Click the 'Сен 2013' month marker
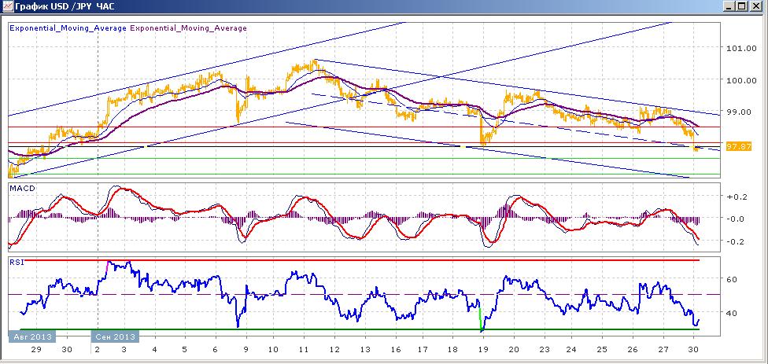The height and width of the screenshot is (364, 768). [x=115, y=336]
